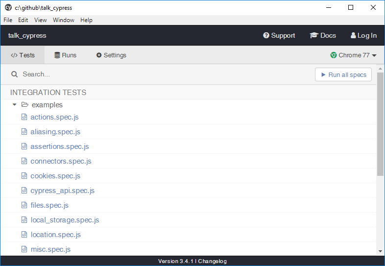Open local_storage.spec.js spec file
The width and height of the screenshot is (385, 266).
[65, 220]
